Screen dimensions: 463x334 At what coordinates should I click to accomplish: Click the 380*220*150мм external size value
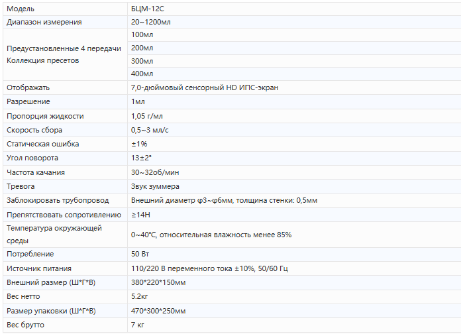158,282
